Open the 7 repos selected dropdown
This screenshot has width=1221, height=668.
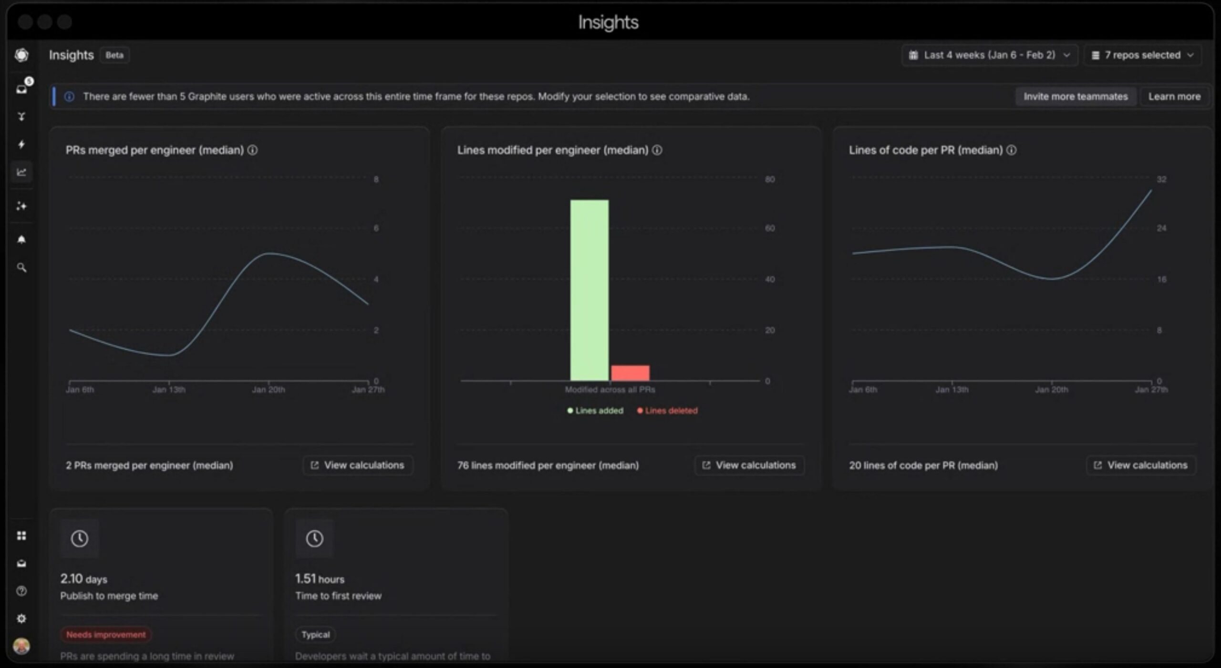point(1143,55)
